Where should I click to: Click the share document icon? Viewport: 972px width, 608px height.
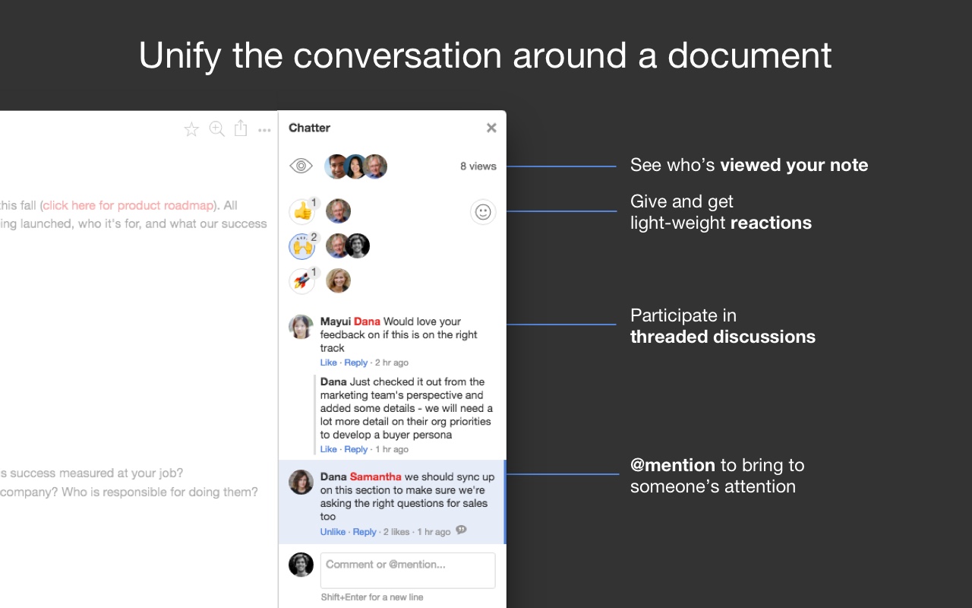(x=241, y=128)
